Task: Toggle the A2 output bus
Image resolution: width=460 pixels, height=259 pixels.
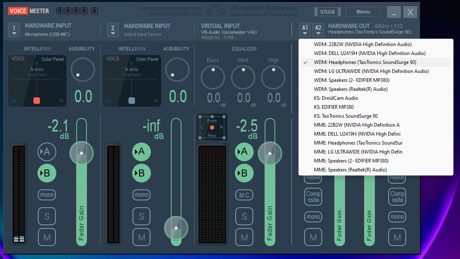Action: pyautogui.click(x=318, y=29)
